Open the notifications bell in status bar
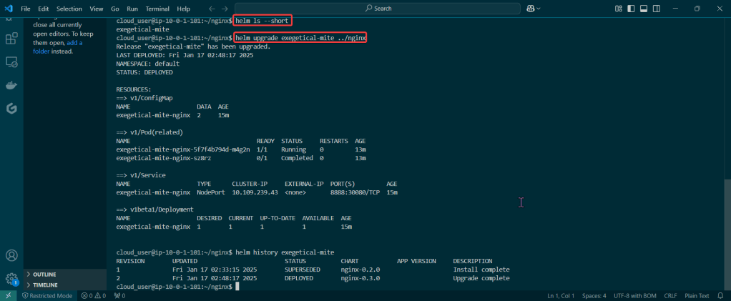This screenshot has height=301, width=731. pyautogui.click(x=720, y=295)
